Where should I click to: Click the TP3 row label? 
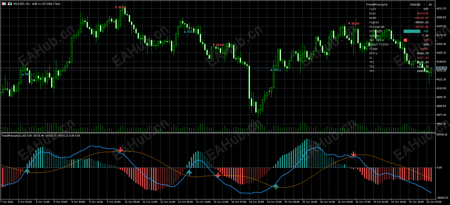[372, 71]
